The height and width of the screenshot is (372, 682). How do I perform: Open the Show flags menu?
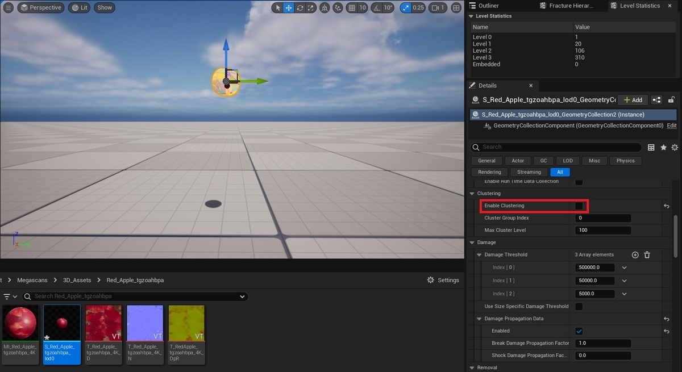(105, 7)
